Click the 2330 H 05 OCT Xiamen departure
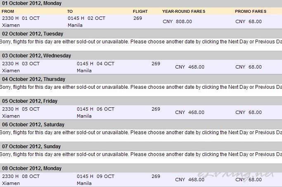 point(21,113)
